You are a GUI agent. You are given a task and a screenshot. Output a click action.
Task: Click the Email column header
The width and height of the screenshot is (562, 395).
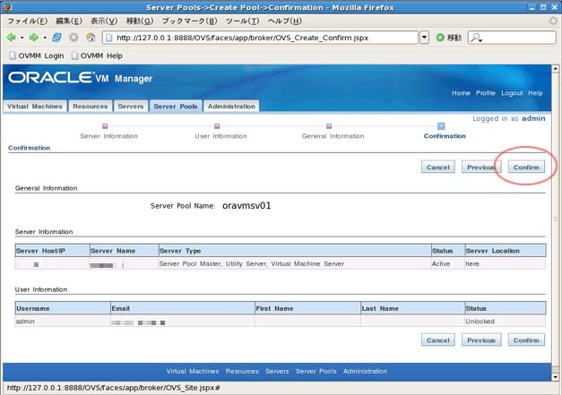pyautogui.click(x=183, y=308)
